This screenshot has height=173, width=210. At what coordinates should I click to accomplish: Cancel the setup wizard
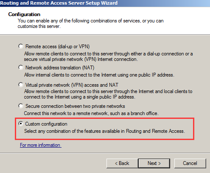190,163
